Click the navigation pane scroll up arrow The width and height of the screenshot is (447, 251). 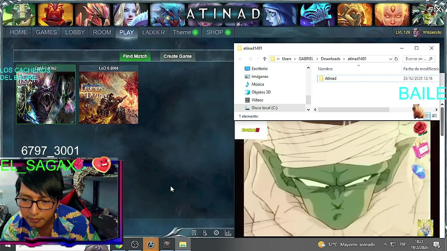(308, 68)
